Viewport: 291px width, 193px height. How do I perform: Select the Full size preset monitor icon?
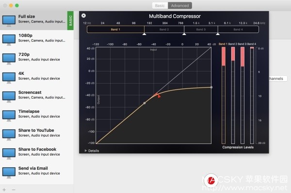coord(9,21)
